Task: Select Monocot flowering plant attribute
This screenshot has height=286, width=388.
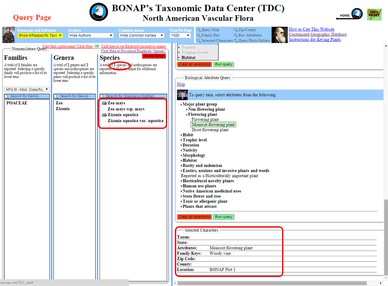Action: point(214,125)
